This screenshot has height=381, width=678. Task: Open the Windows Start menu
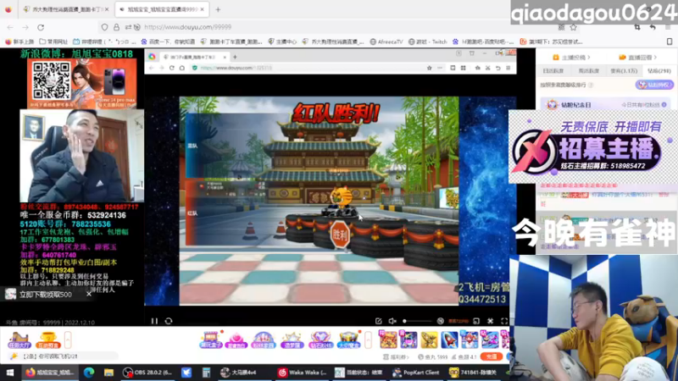pyautogui.click(x=9, y=373)
